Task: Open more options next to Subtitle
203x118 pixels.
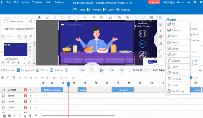Action: click(66, 70)
